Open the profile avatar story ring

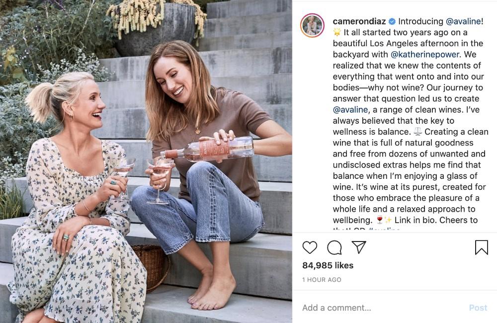click(x=313, y=26)
